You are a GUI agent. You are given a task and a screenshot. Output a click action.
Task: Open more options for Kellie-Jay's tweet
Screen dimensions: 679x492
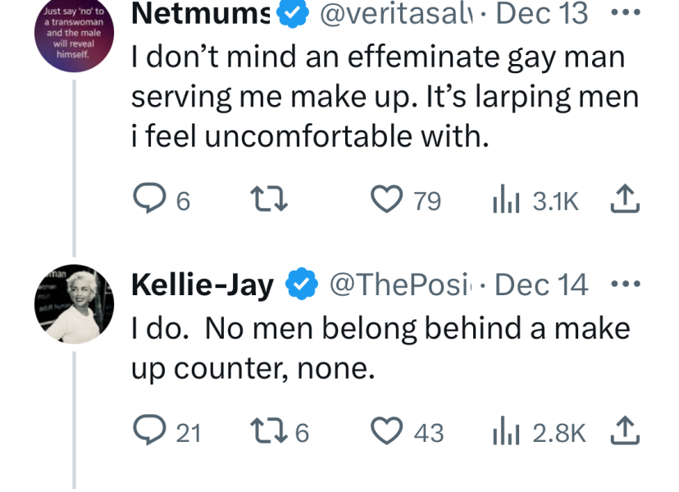[625, 285]
